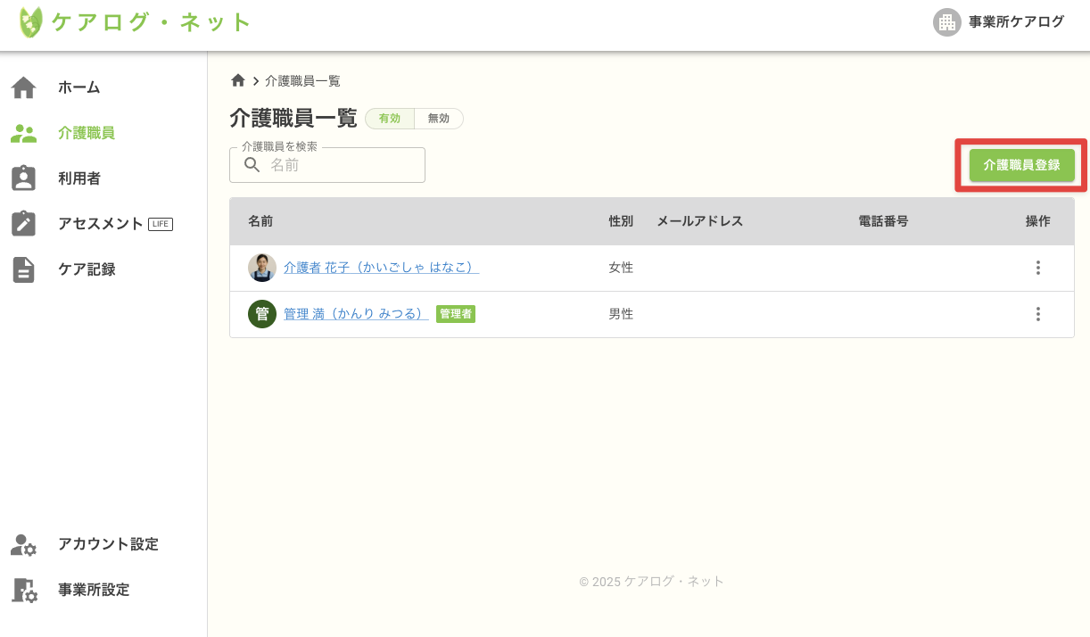Click the 利用者 ID badge icon
Image resolution: width=1090 pixels, height=637 pixels.
(x=23, y=178)
